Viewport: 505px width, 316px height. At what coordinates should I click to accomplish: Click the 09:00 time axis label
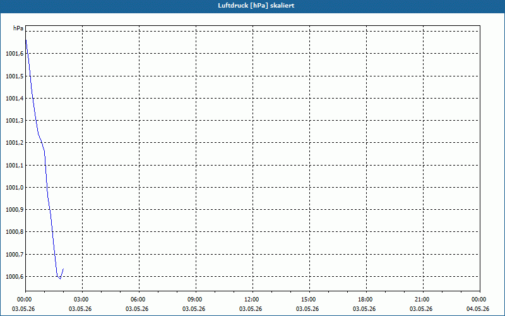(x=196, y=300)
